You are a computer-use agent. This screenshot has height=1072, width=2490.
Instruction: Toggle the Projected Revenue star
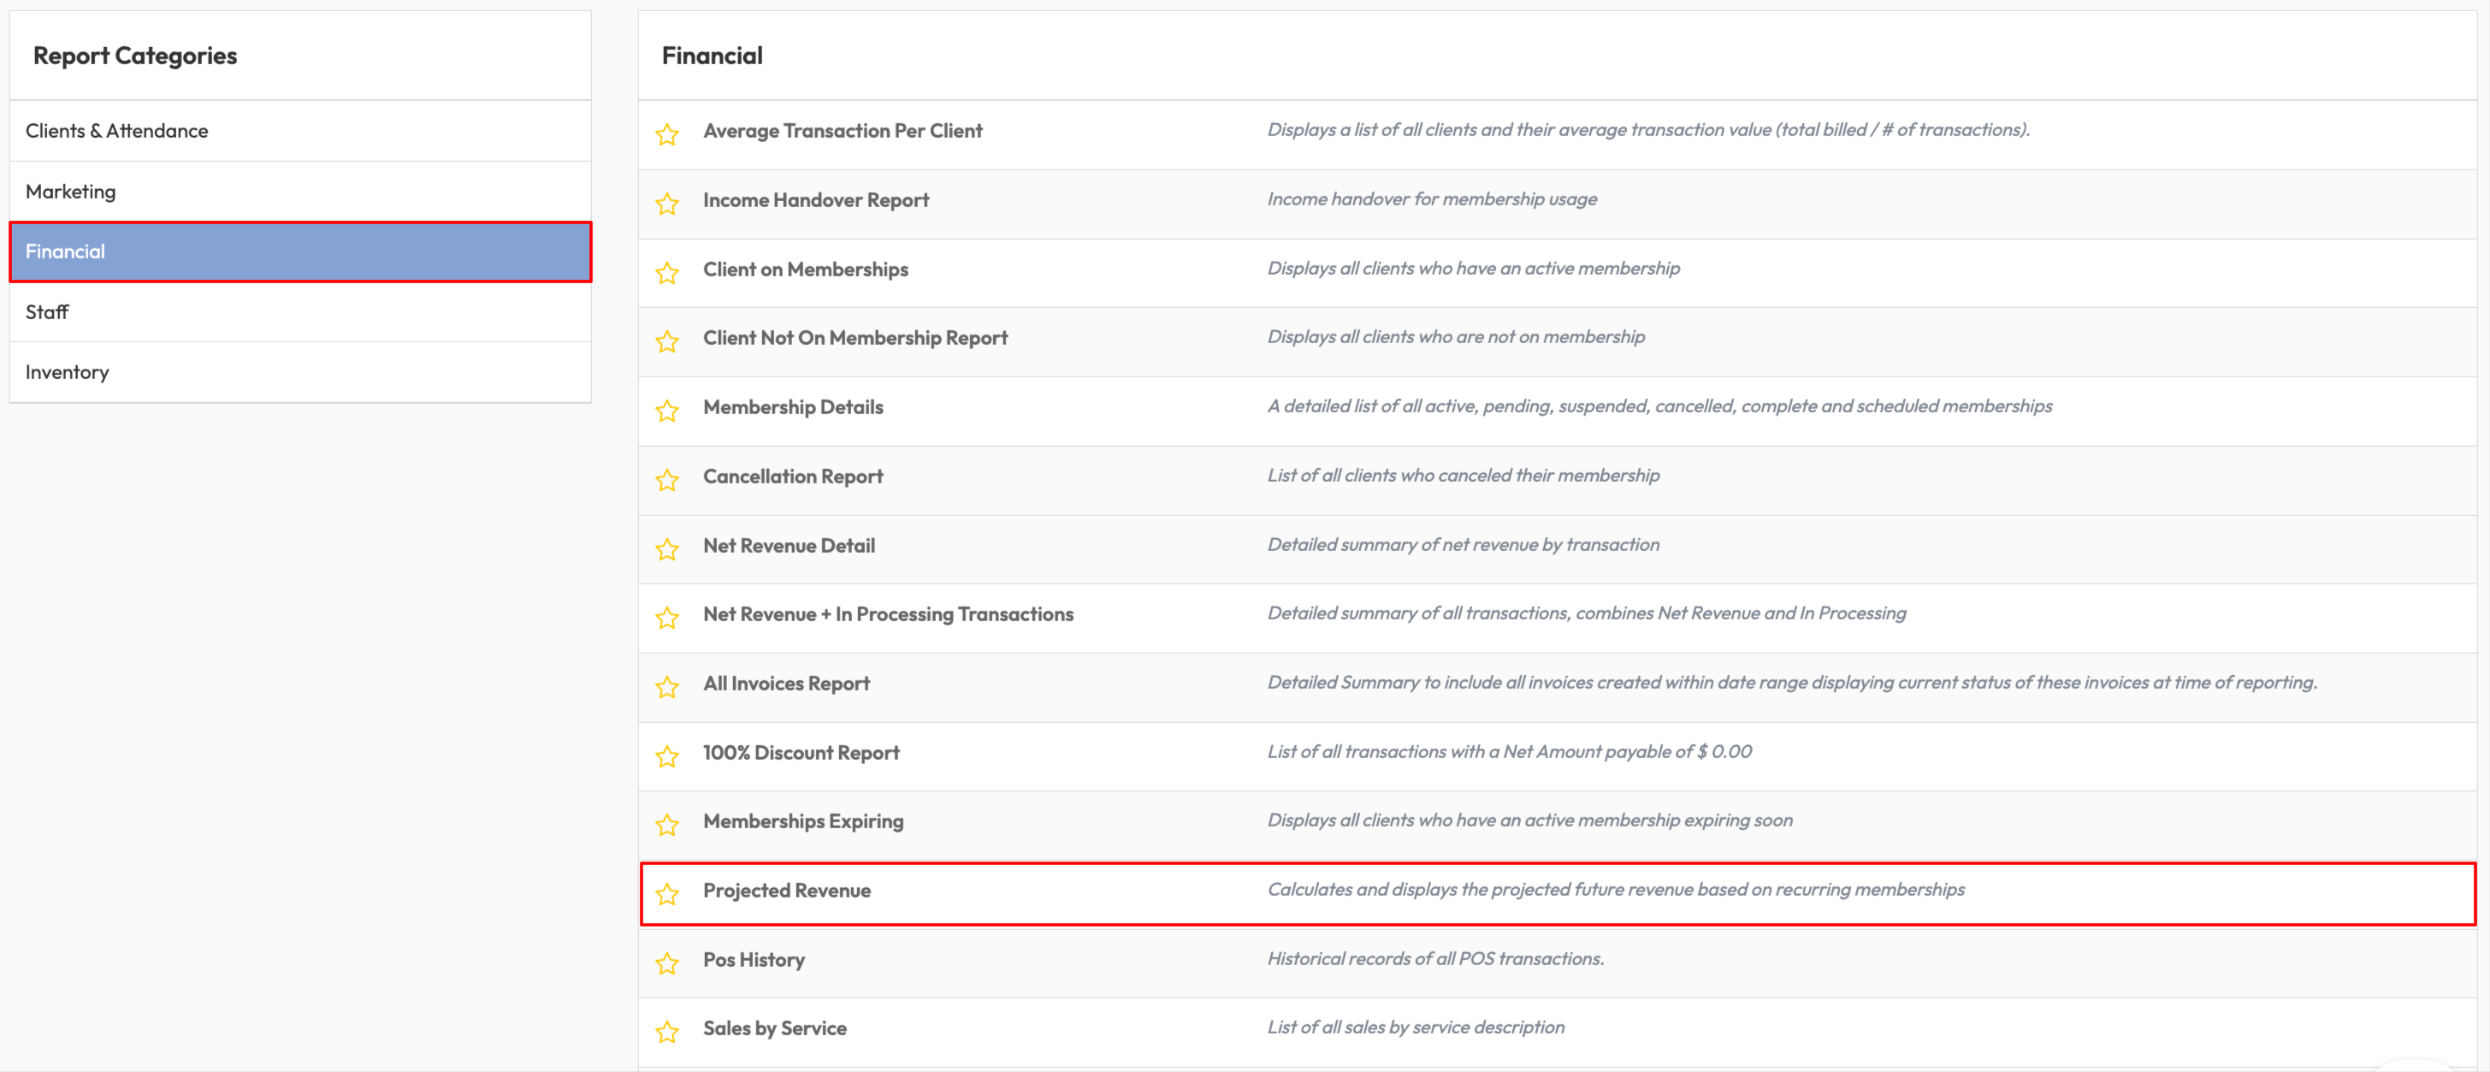667,894
